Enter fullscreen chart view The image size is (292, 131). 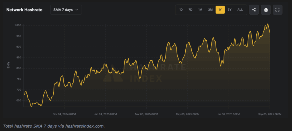[x=277, y=10]
